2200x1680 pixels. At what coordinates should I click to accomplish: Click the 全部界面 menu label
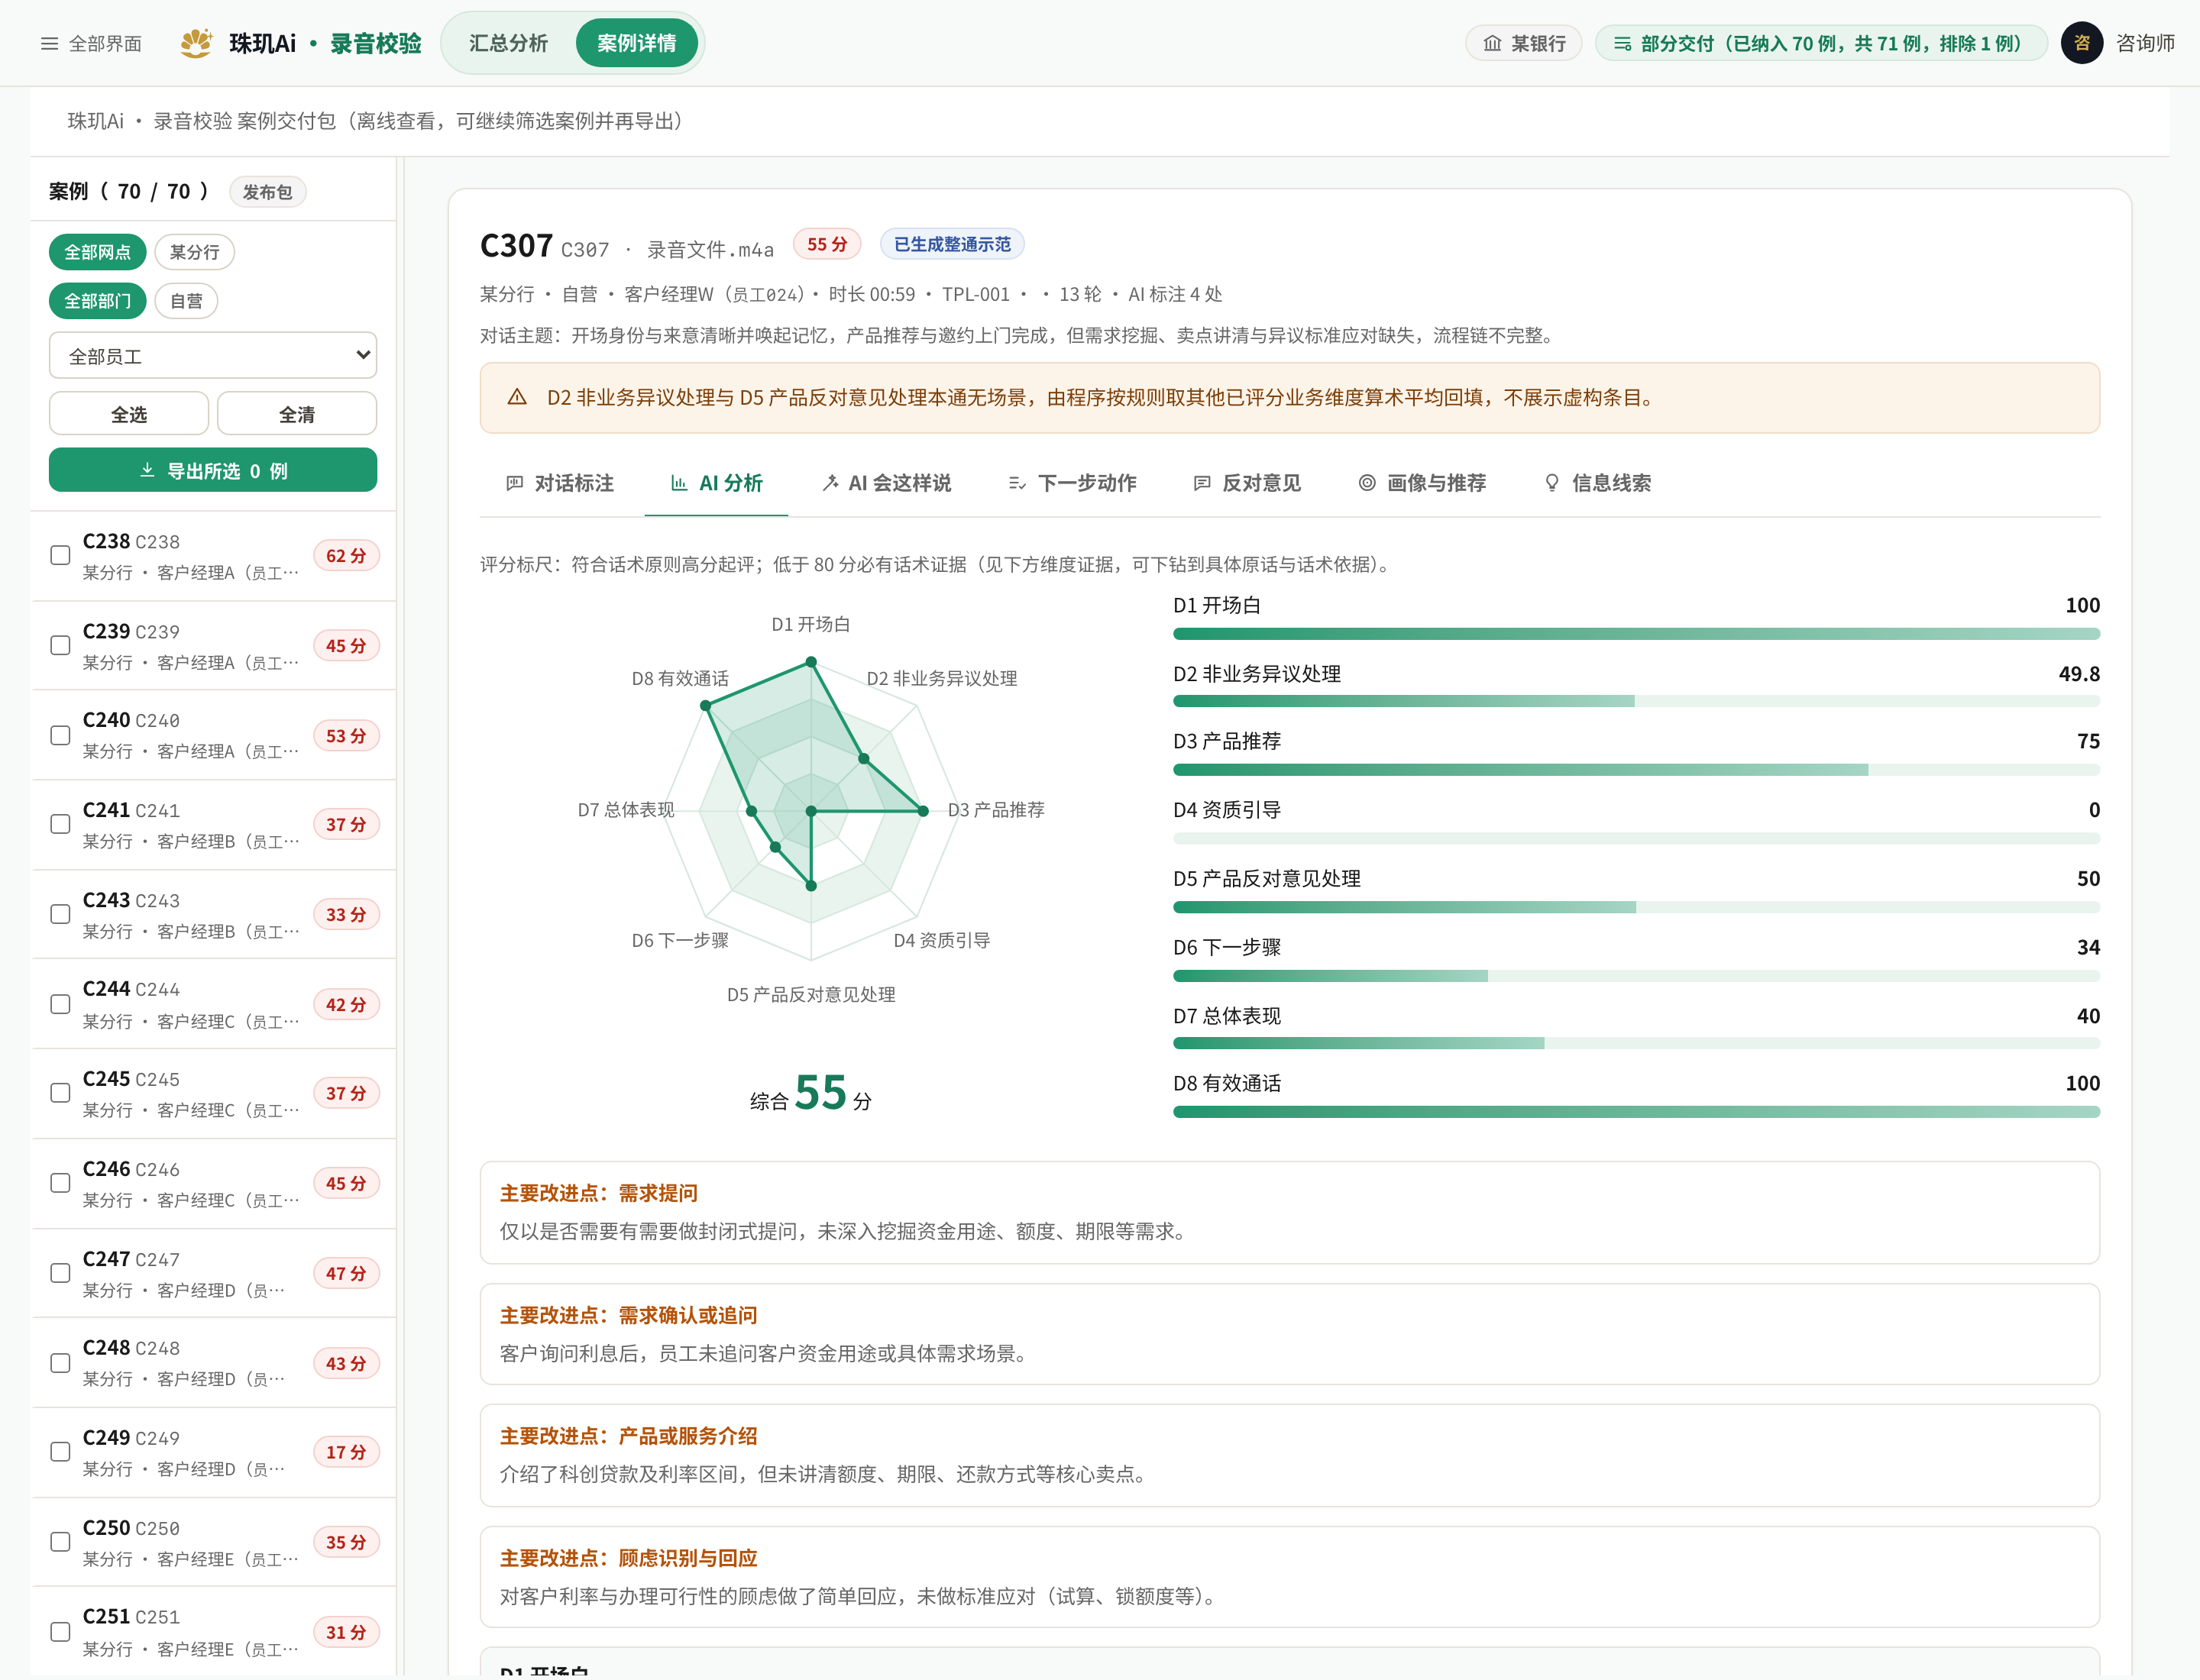pos(105,44)
